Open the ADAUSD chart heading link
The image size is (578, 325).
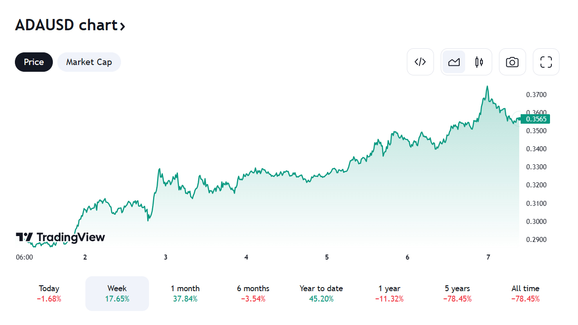tap(70, 25)
